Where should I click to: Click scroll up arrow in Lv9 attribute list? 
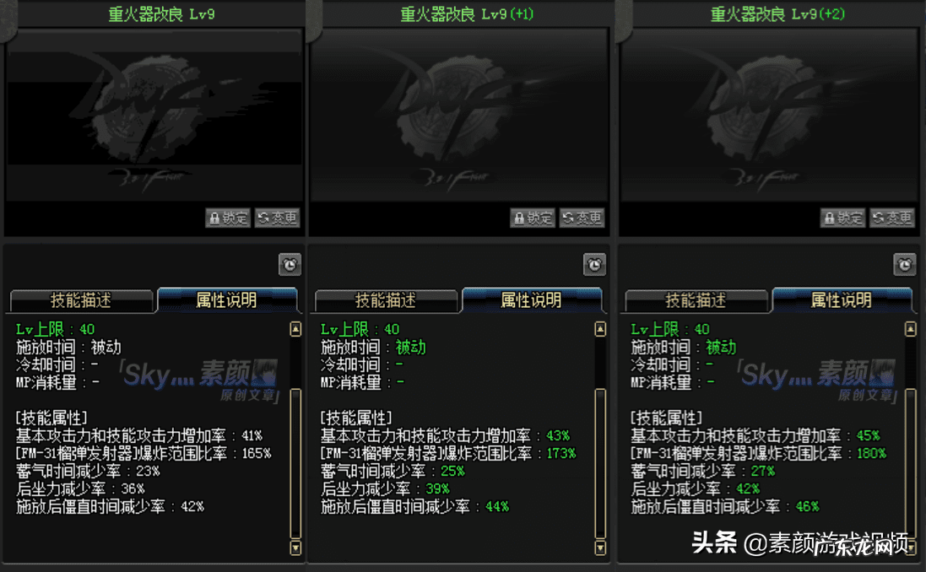tap(296, 329)
